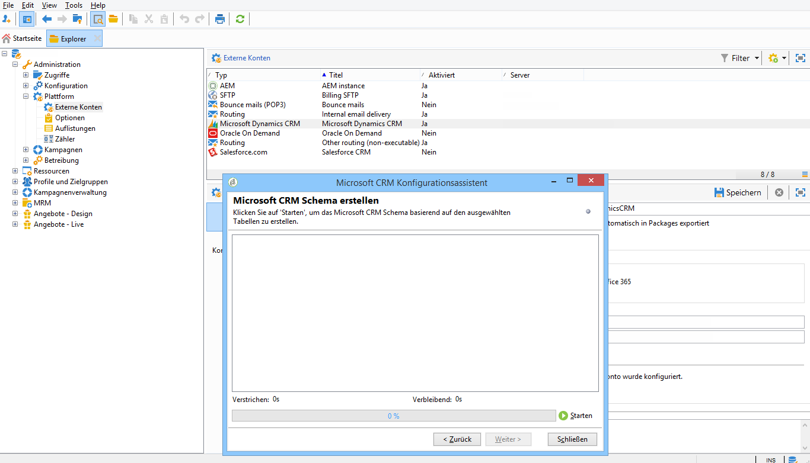Select Optionen in the tree
Screen dimensions: 810x463
70,118
